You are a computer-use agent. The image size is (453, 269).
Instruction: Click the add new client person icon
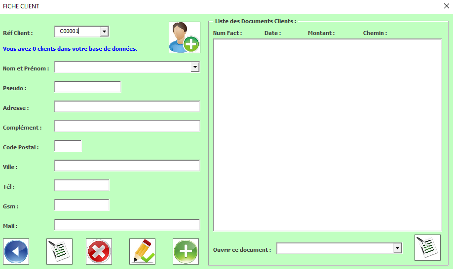click(x=185, y=37)
